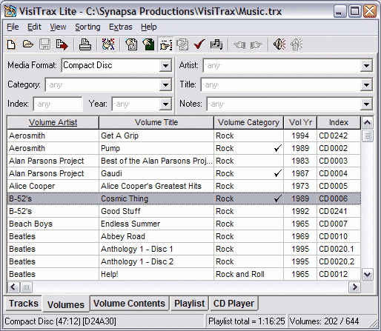
Task: Open the Help menu
Action: click(x=149, y=27)
